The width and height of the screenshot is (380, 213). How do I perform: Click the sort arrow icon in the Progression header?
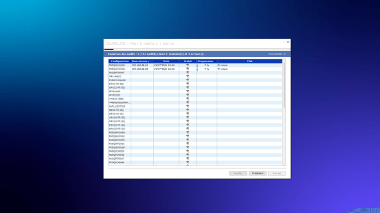click(x=215, y=61)
